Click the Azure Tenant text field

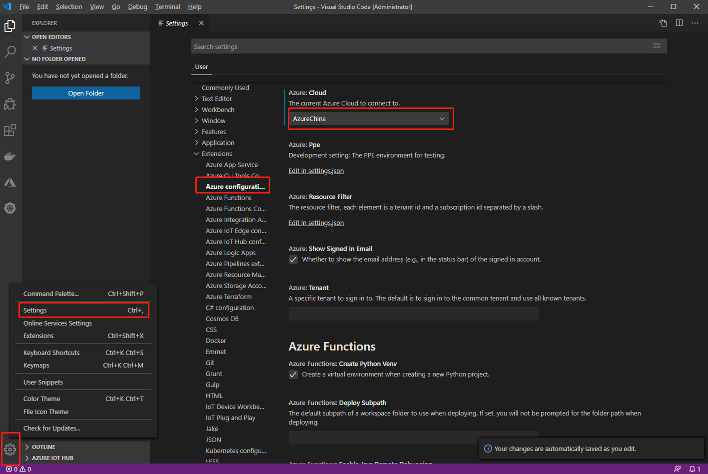click(x=413, y=313)
